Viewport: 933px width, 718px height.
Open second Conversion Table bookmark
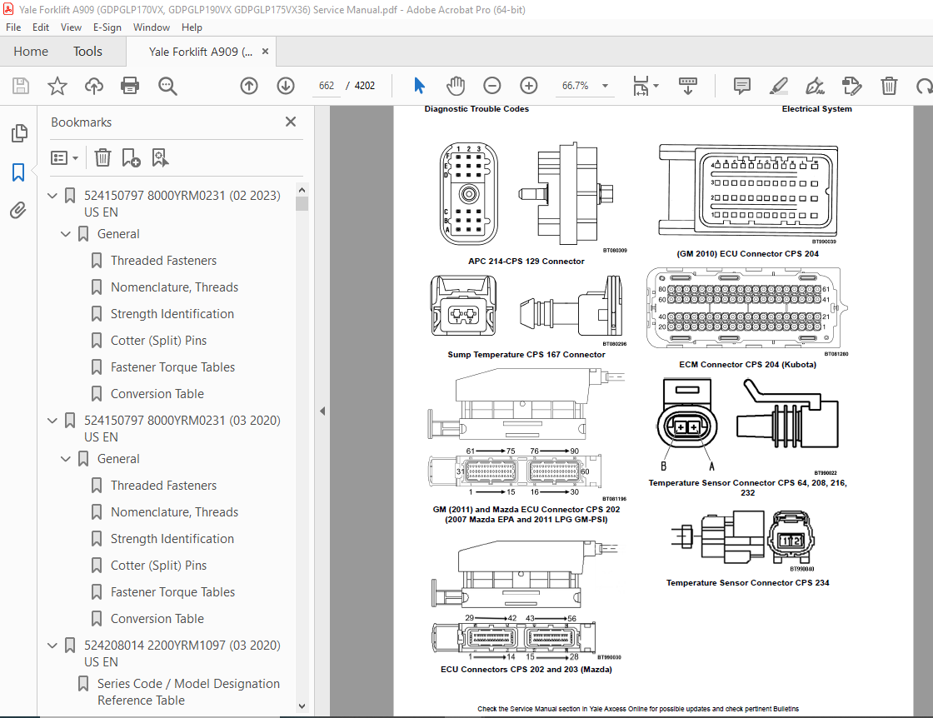(x=157, y=619)
